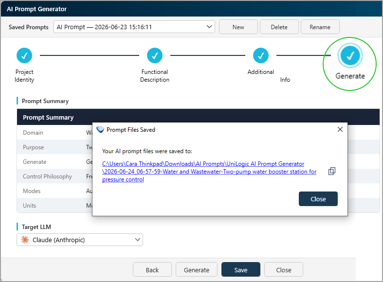Click the 'Your AI prompt files were saved to:' text
The height and width of the screenshot is (282, 383).
coord(147,151)
